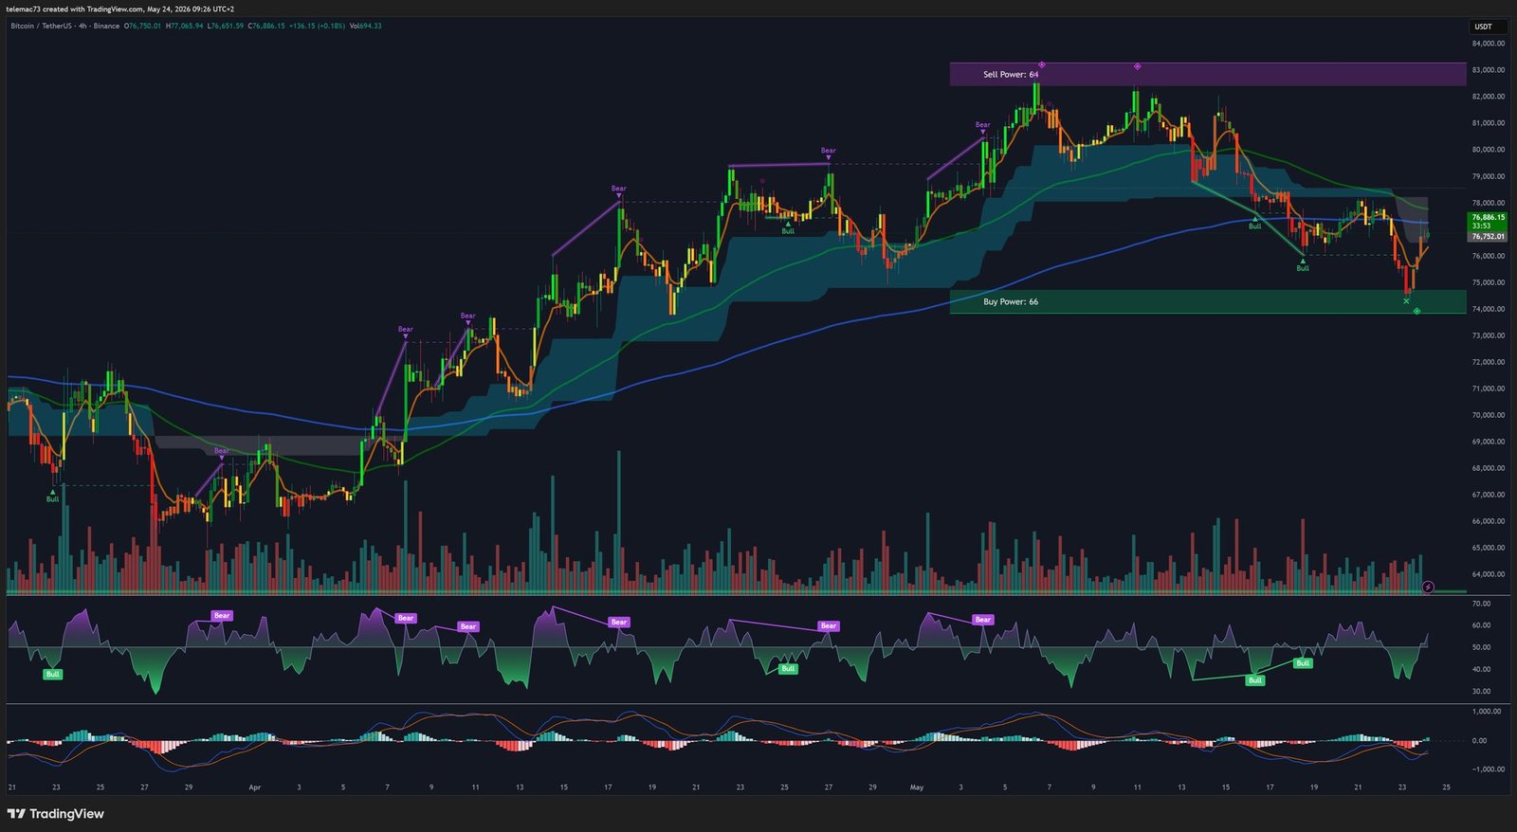The image size is (1517, 832).
Task: Click the 30.00 level on the RSI scale
Action: pyautogui.click(x=1482, y=692)
